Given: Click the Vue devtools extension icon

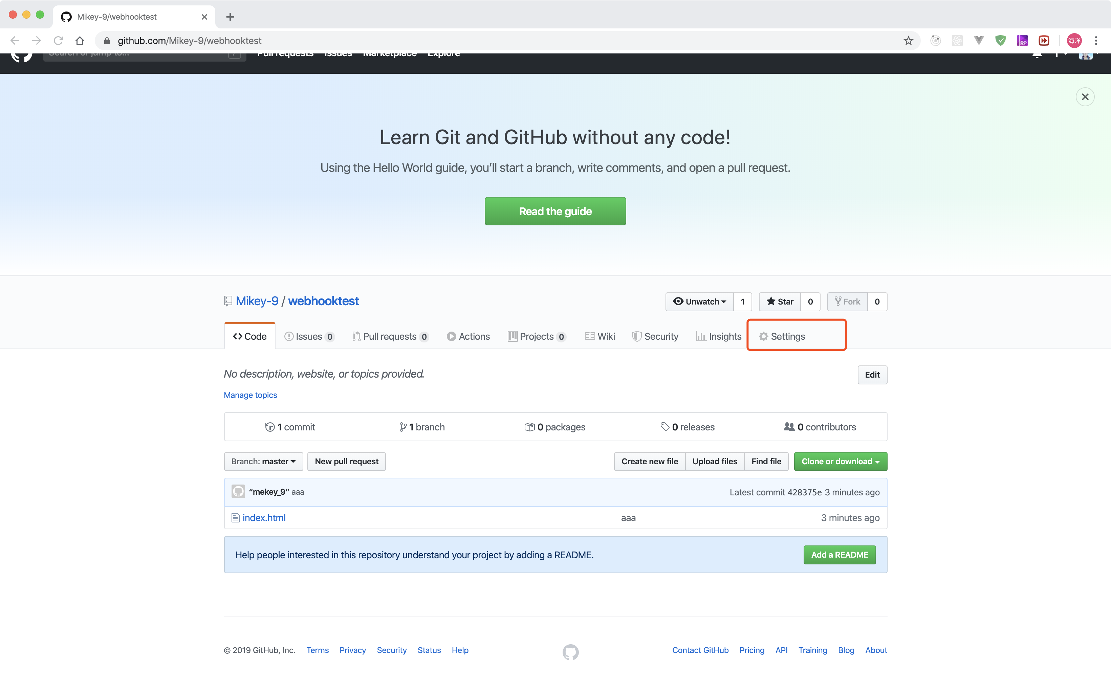Looking at the screenshot, I should point(979,41).
